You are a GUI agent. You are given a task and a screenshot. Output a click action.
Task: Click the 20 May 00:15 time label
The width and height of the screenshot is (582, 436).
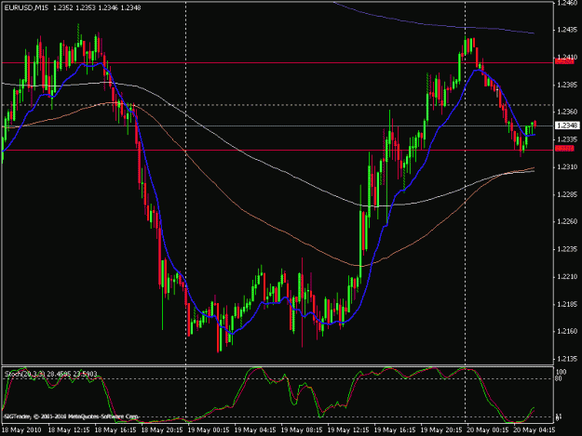(x=488, y=430)
